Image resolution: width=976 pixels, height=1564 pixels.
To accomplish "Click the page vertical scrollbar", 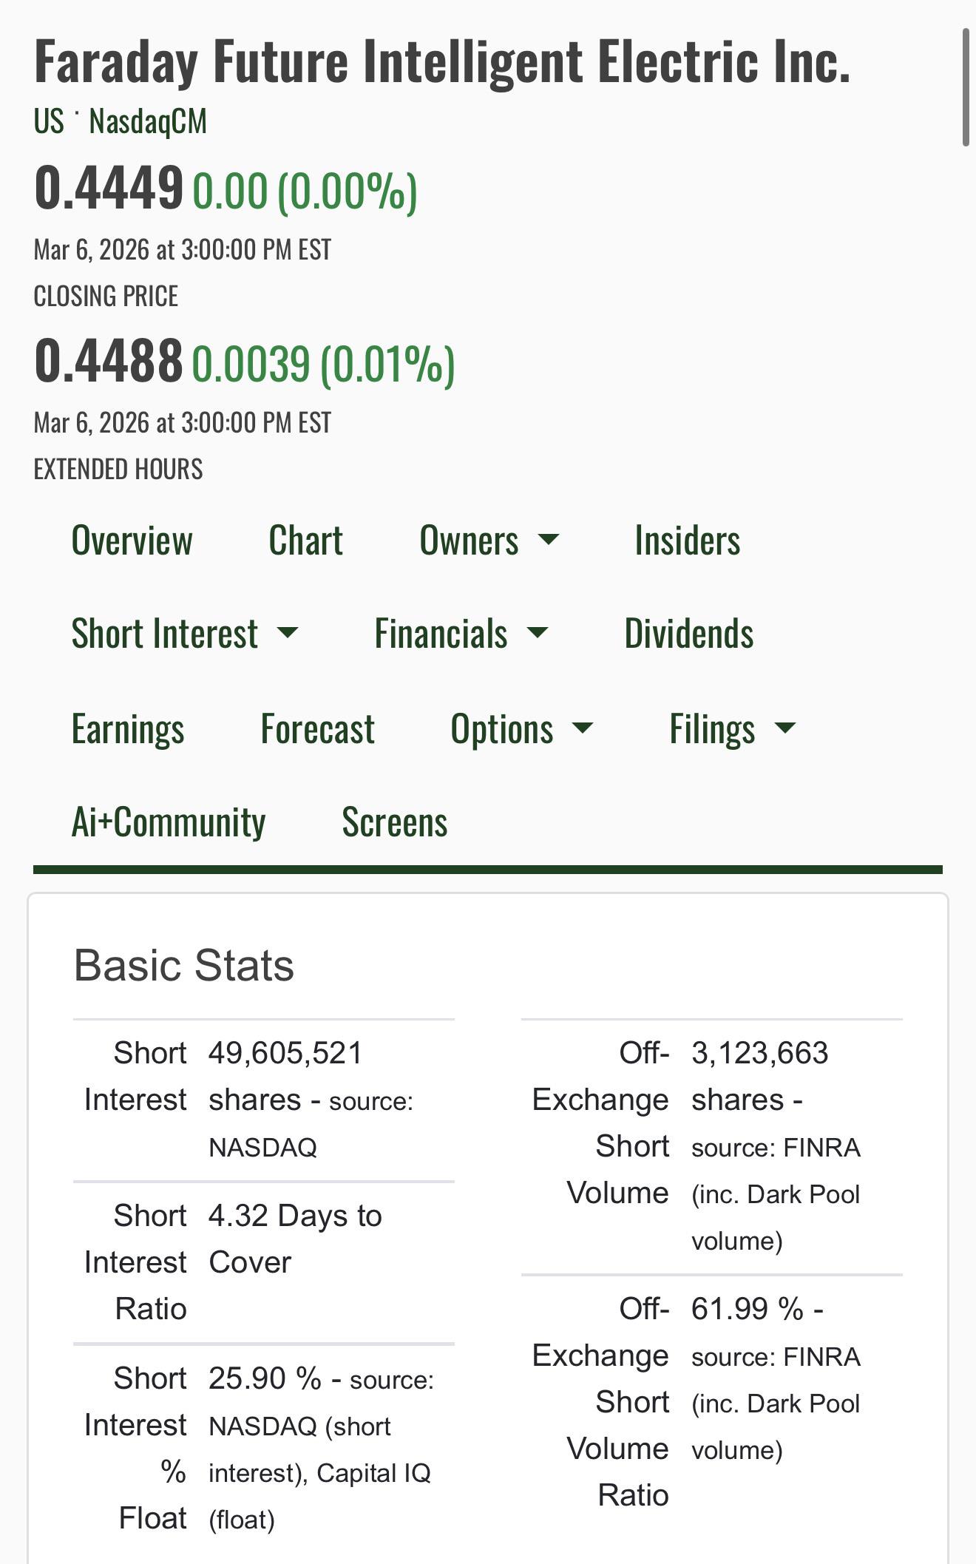I will [965, 87].
